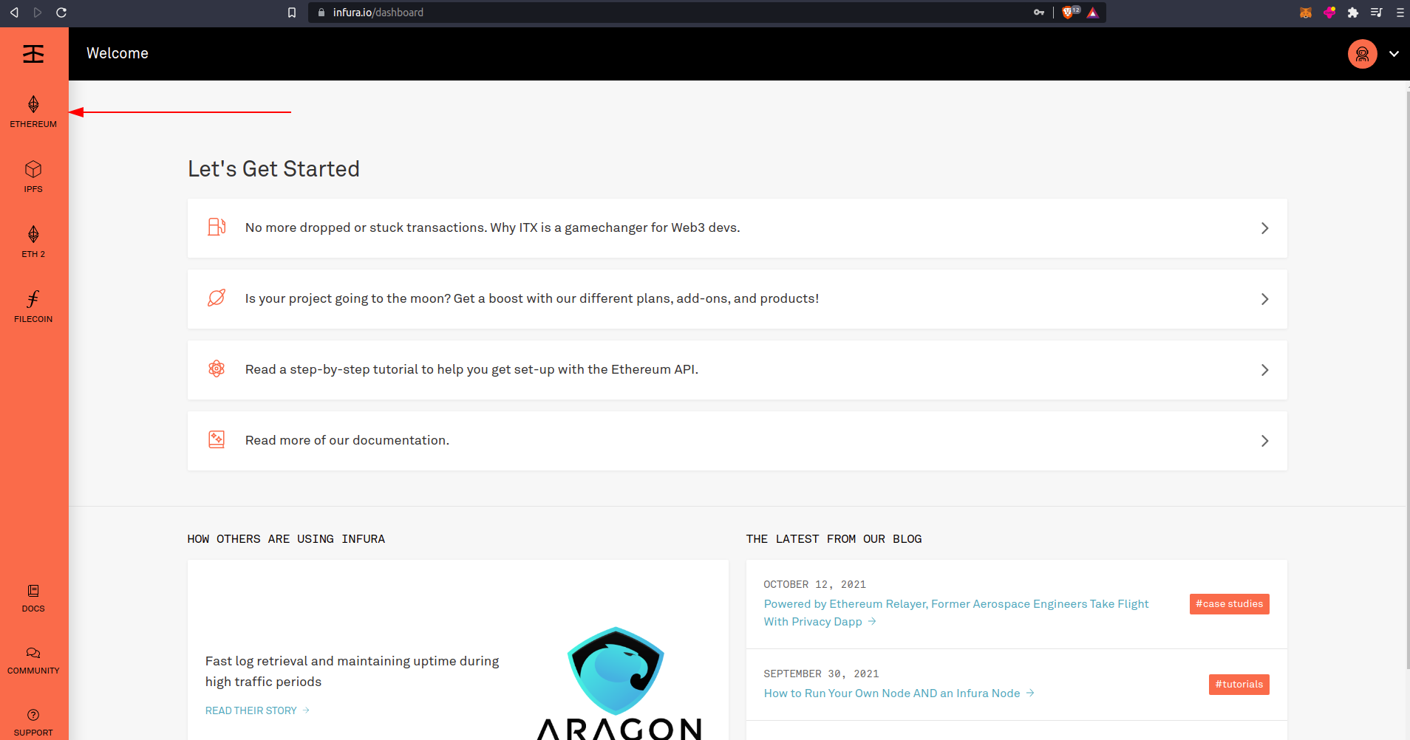
Task: Open the MetaMask fox extension
Action: pos(1306,13)
